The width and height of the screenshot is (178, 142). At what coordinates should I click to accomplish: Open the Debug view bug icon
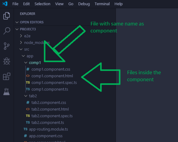click(x=6, y=61)
